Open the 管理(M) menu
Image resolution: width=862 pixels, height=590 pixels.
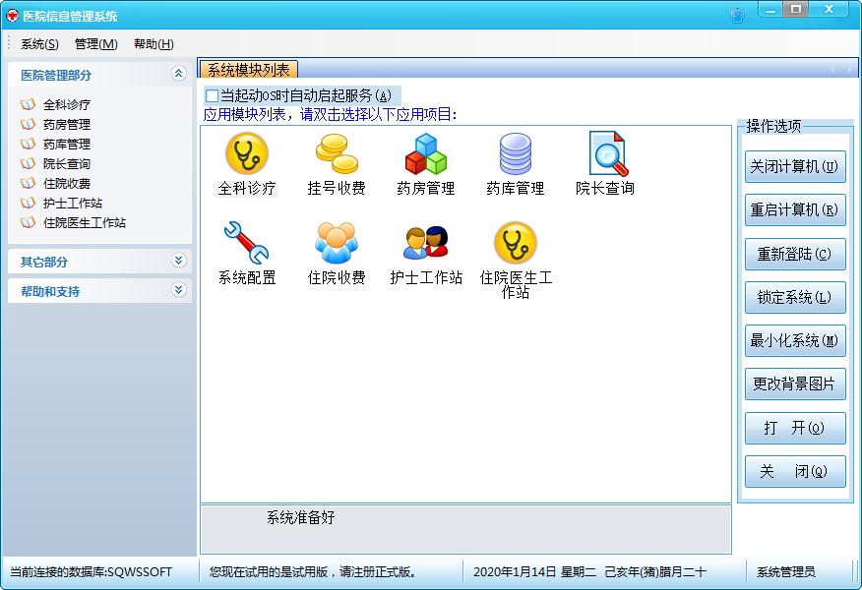point(96,44)
